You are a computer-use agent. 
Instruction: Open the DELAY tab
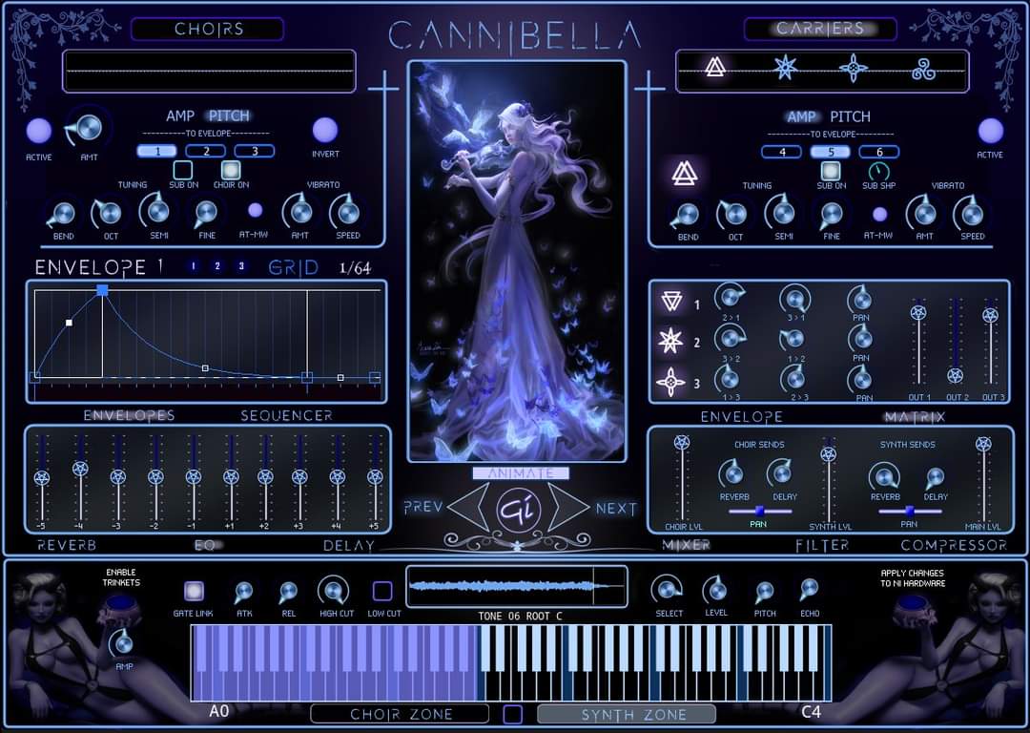pyautogui.click(x=349, y=546)
